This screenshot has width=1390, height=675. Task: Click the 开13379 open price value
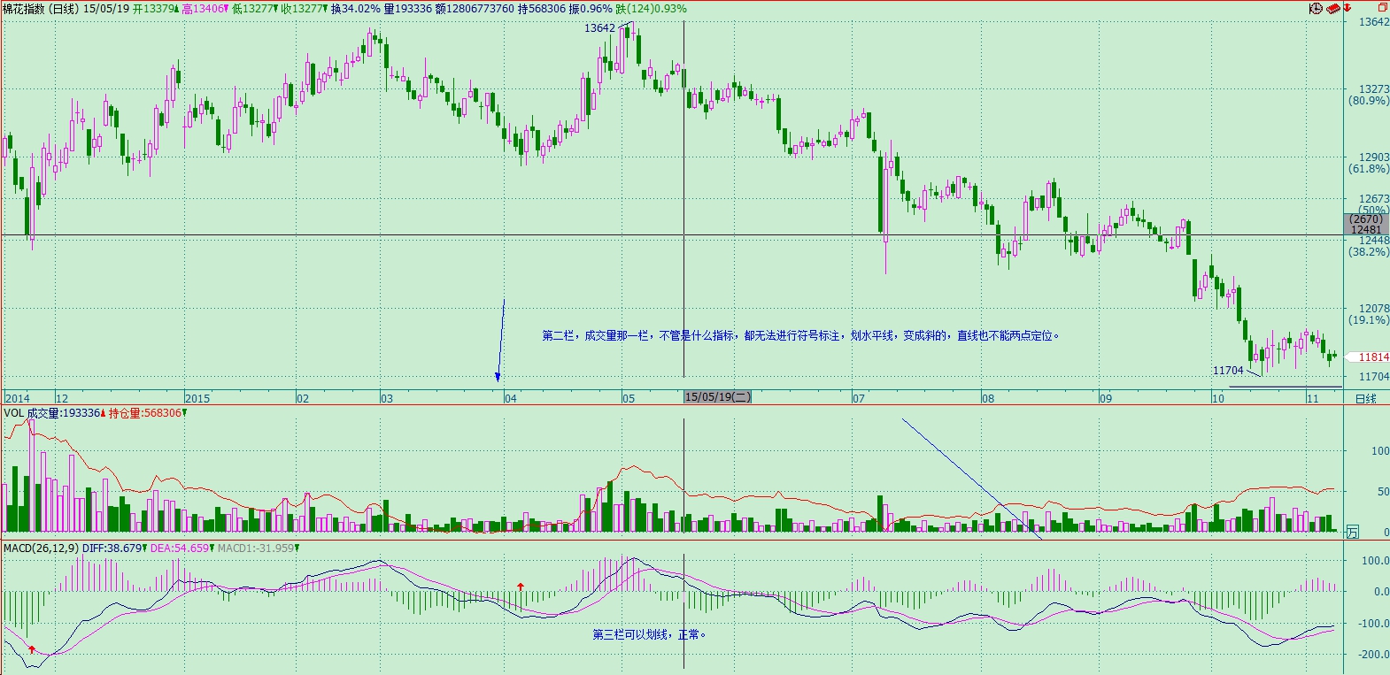point(155,8)
